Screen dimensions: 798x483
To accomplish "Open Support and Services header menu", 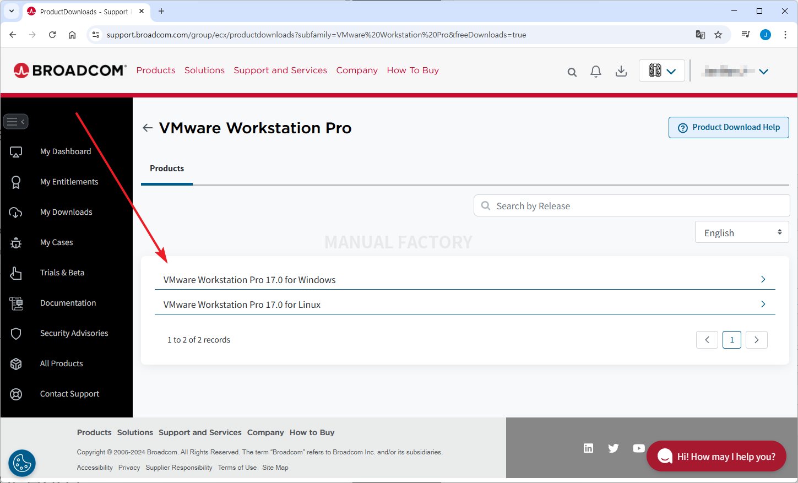I will click(280, 70).
